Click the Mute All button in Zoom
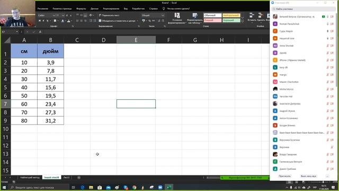 (x=308, y=176)
